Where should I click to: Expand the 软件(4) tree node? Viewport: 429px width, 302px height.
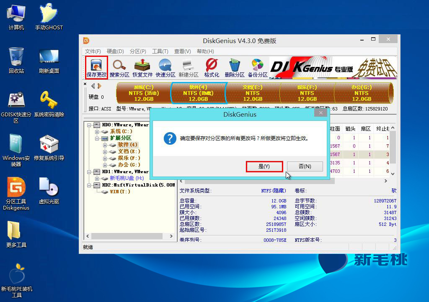(105, 145)
